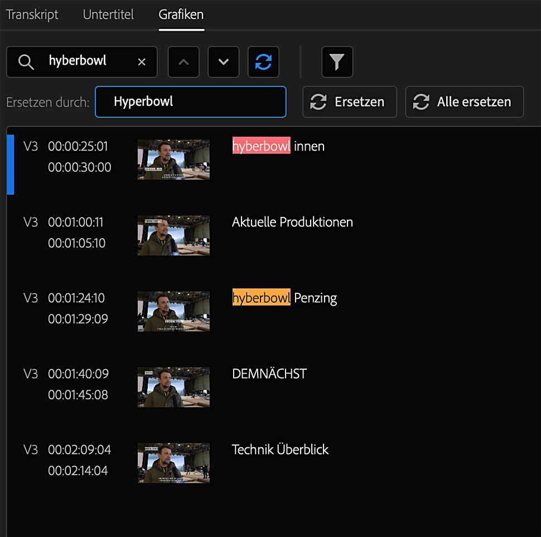Select the 'Aktuelle Produktionen' graphic text

[292, 222]
